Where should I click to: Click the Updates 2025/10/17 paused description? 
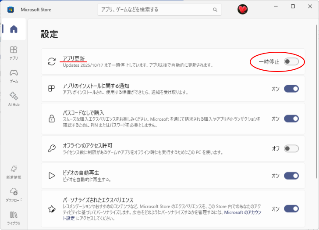point(138,65)
